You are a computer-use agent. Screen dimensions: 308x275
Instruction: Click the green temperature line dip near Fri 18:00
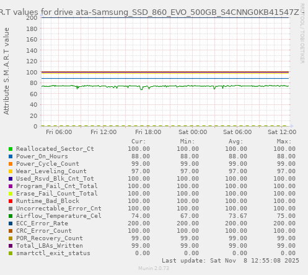[141, 89]
